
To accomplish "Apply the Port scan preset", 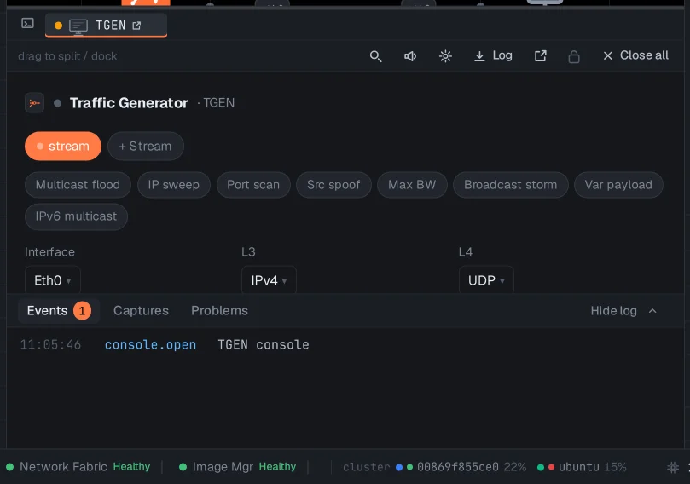I will coord(253,185).
